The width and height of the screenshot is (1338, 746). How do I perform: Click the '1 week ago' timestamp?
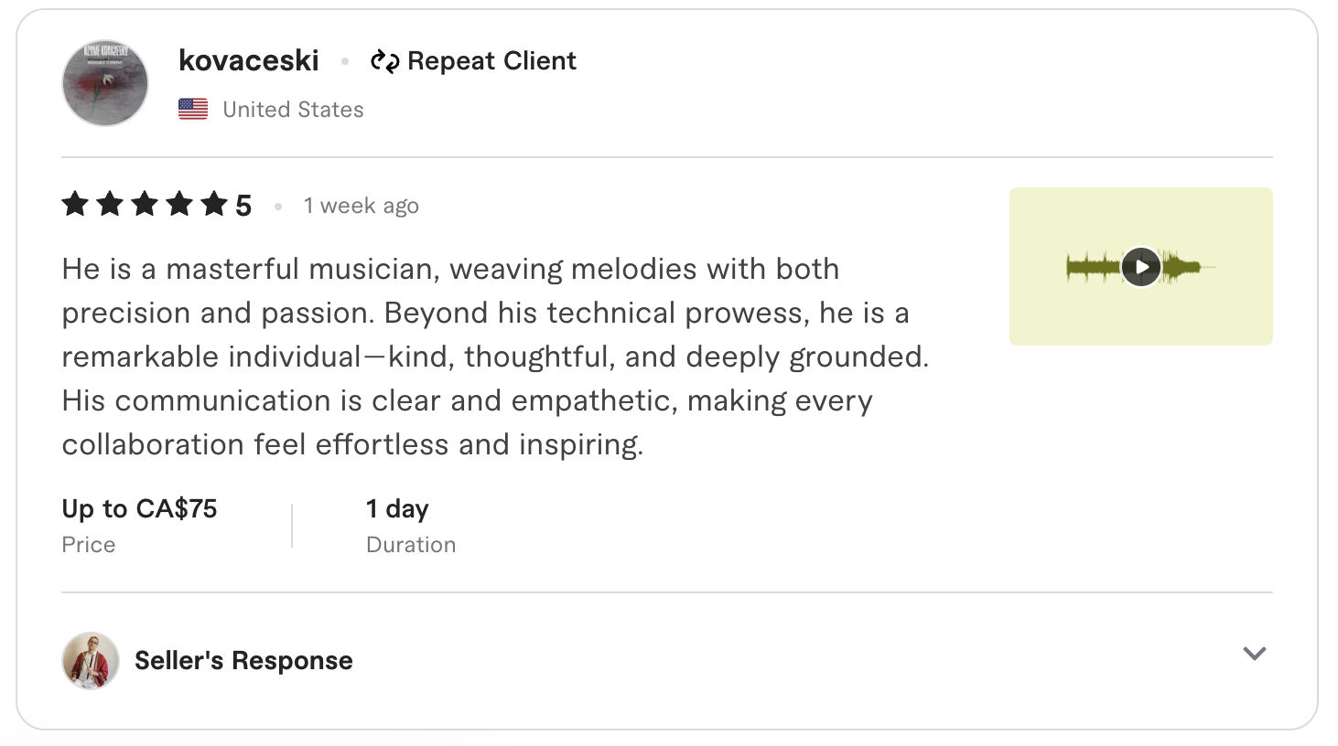(361, 205)
